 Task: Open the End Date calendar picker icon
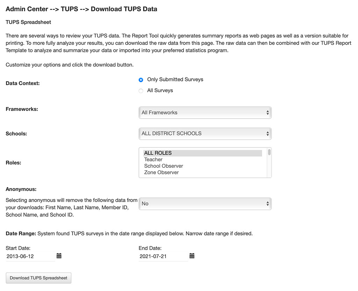pos(192,256)
